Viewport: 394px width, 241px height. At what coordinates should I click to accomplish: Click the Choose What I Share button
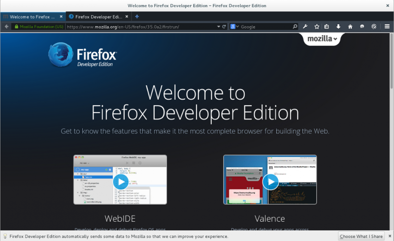[361, 236]
